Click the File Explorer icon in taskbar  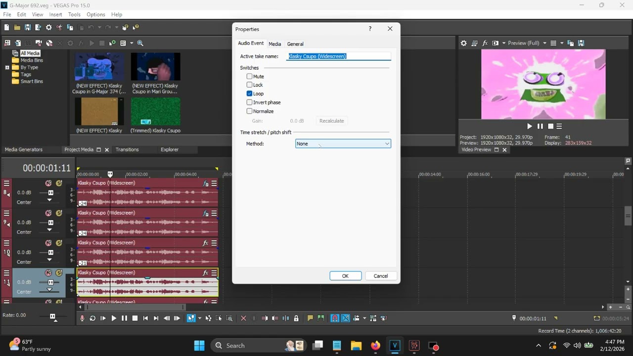356,346
